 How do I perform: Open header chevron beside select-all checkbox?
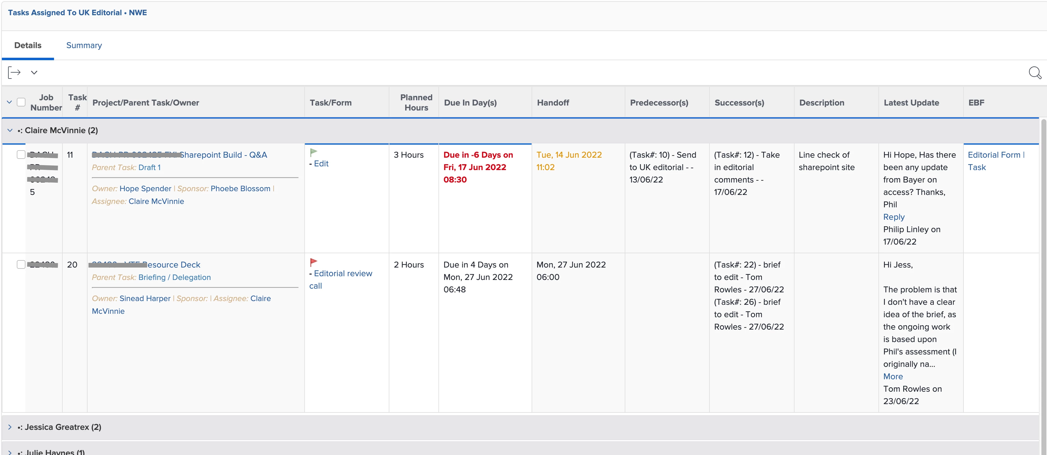point(9,102)
